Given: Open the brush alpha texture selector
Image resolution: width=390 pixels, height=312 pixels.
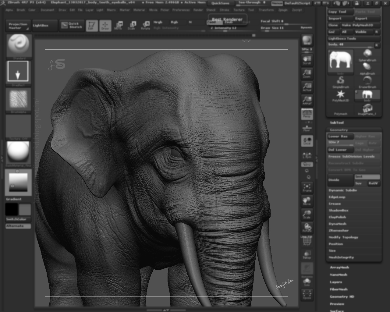Looking at the screenshot, I should coord(18,100).
